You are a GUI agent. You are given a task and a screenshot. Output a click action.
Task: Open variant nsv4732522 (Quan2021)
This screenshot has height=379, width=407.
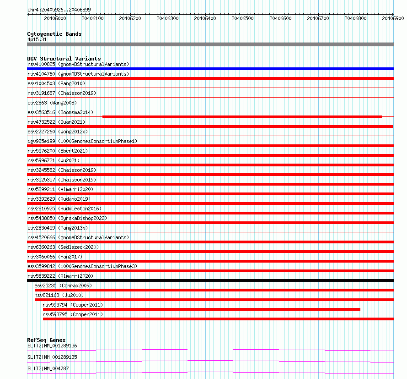(56, 122)
